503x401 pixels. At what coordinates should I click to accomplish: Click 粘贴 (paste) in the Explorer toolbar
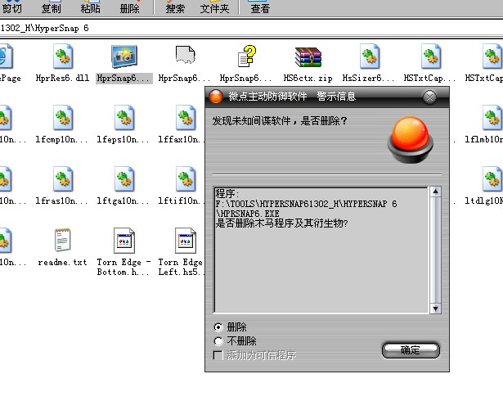coord(90,8)
